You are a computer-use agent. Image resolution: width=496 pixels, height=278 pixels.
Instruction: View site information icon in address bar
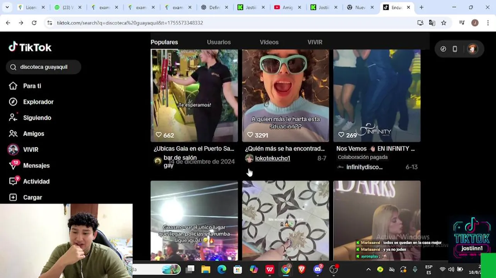[49, 23]
